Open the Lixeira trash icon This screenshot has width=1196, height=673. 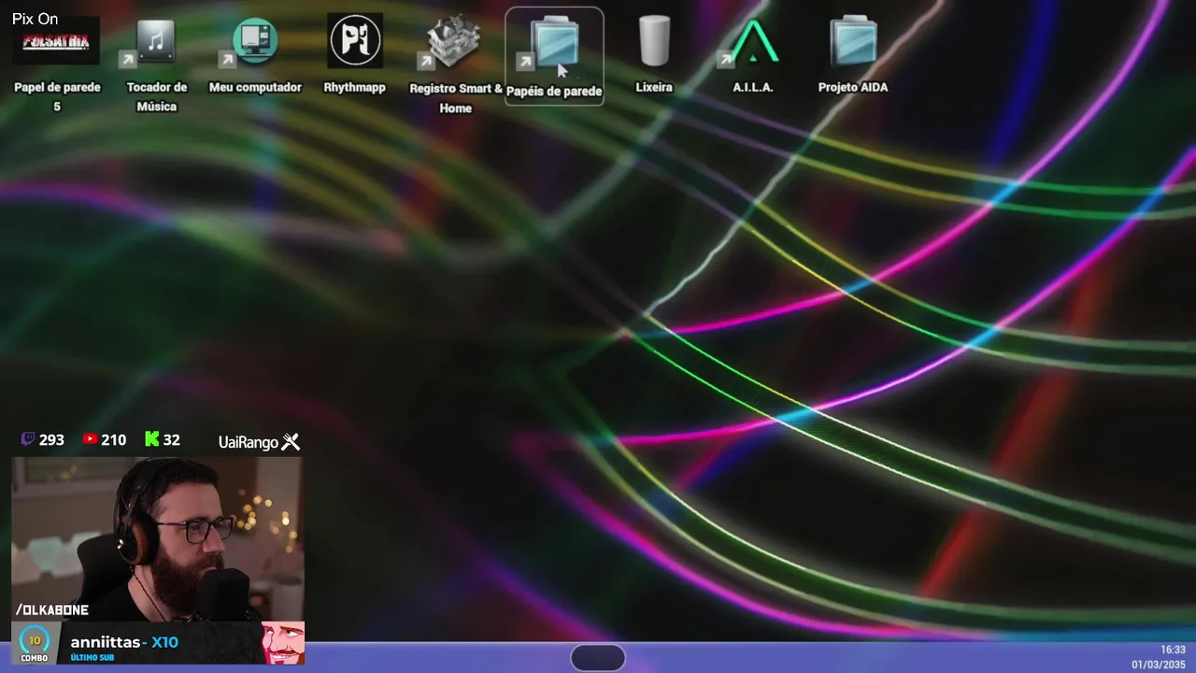[654, 56]
